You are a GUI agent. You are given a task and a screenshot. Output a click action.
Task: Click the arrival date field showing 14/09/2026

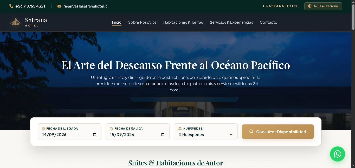(69, 135)
